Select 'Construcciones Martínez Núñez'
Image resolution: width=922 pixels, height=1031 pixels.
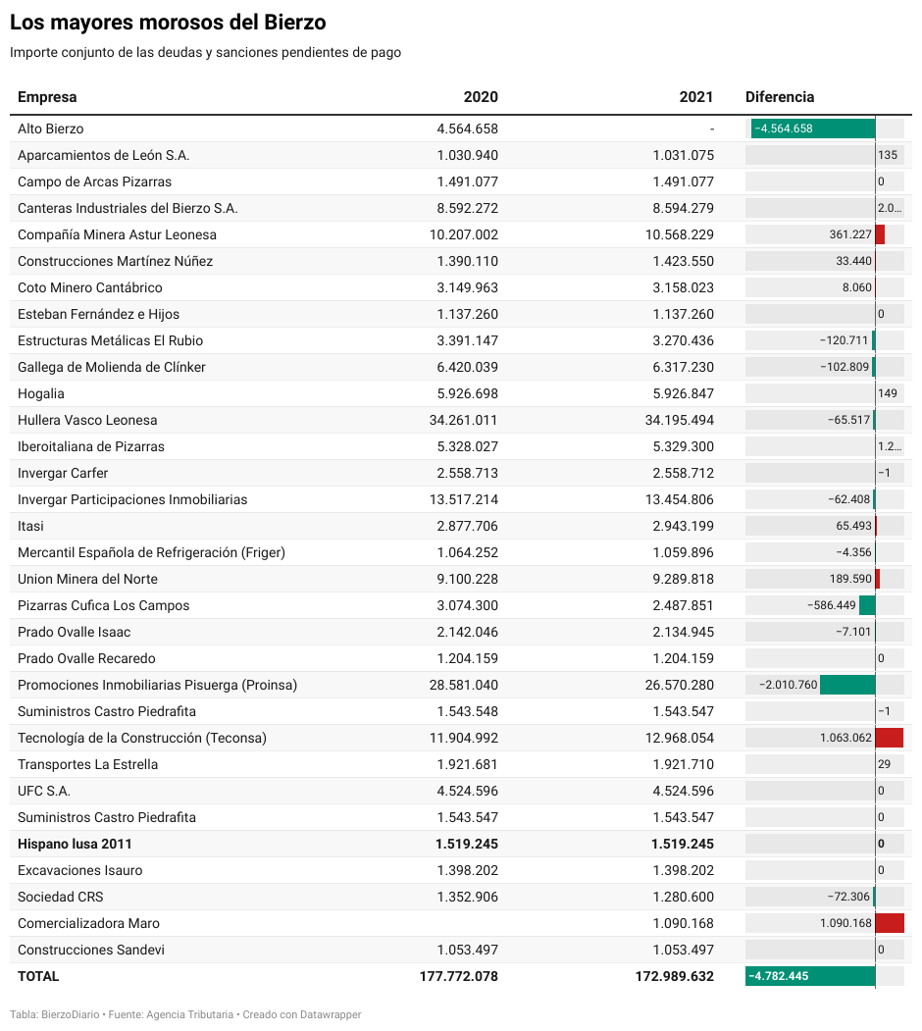[x=115, y=261]
